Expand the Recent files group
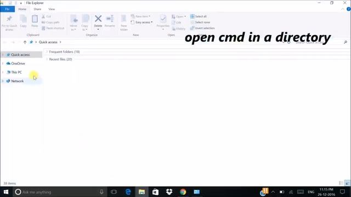The height and width of the screenshot is (197, 351). (x=47, y=59)
